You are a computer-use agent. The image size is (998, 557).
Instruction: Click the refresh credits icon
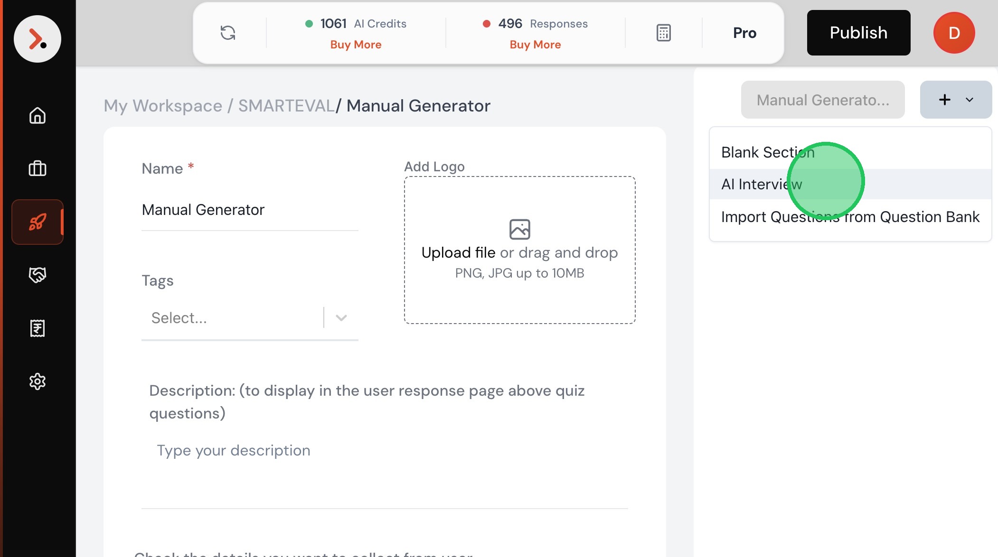click(x=228, y=33)
